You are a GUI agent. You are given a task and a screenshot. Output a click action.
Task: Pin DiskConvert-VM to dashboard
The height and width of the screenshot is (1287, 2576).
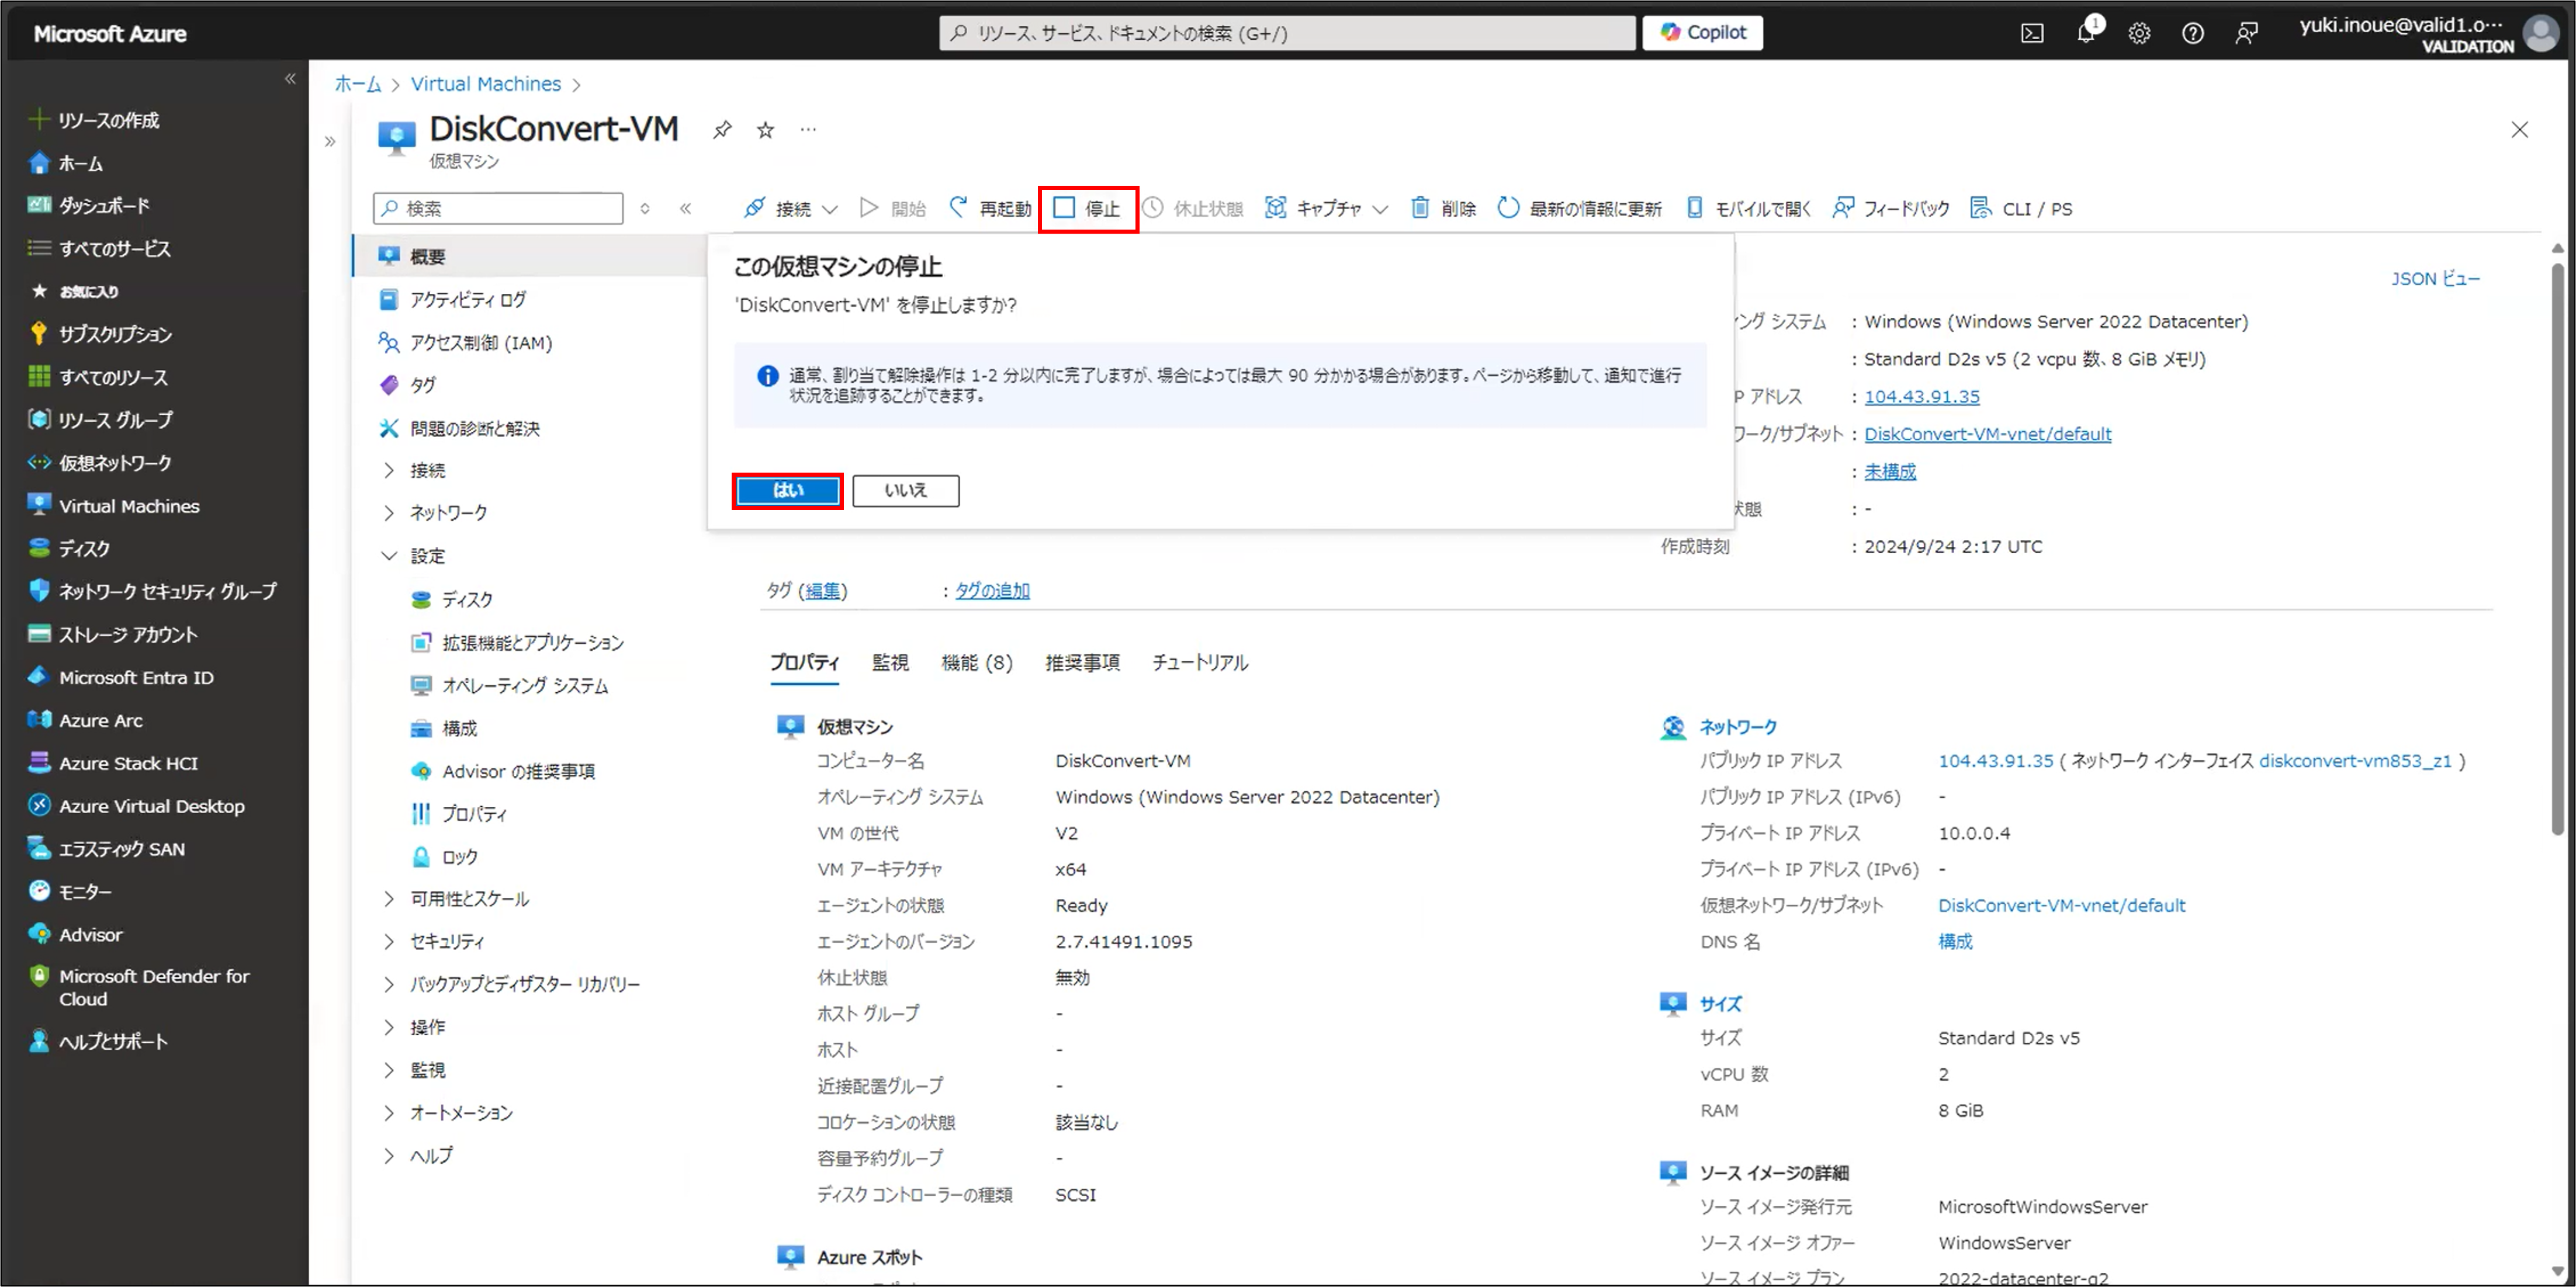click(x=722, y=129)
